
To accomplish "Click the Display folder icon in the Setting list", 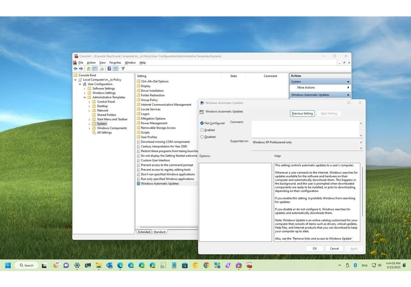I will pos(138,86).
